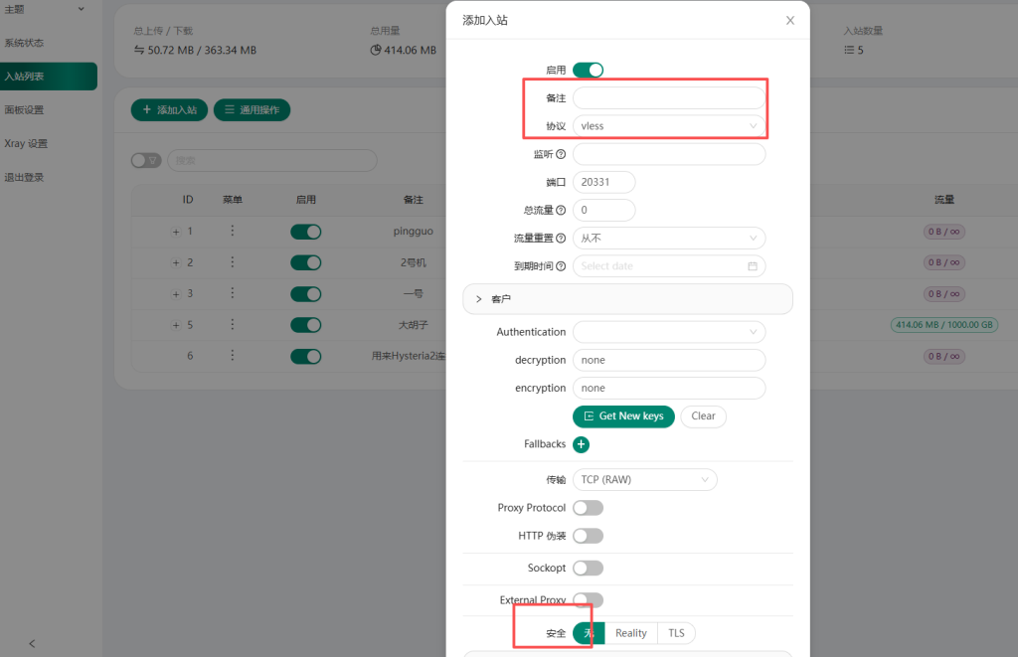The height and width of the screenshot is (657, 1018).
Task: Disable the 启用 switch in the dialog
Action: [x=590, y=70]
